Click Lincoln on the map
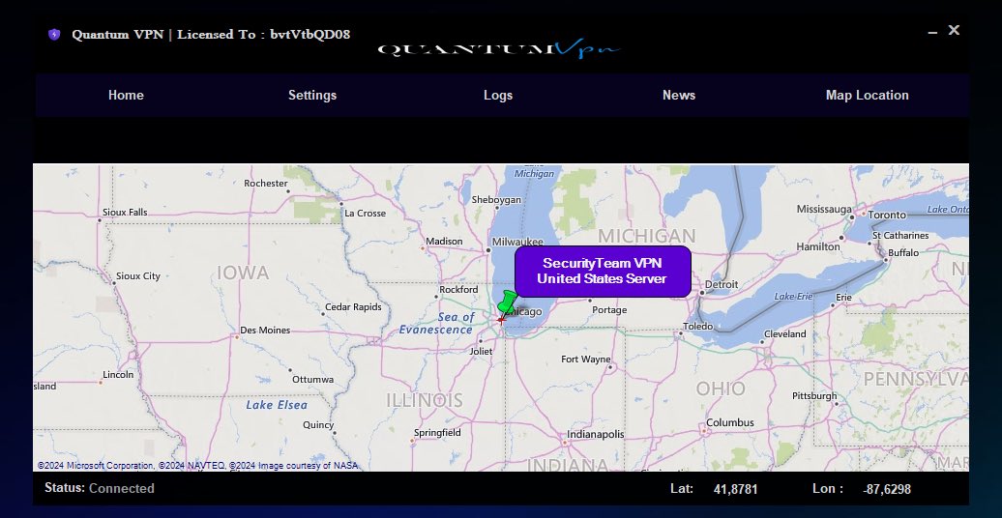The height and width of the screenshot is (518, 1002). 118,374
